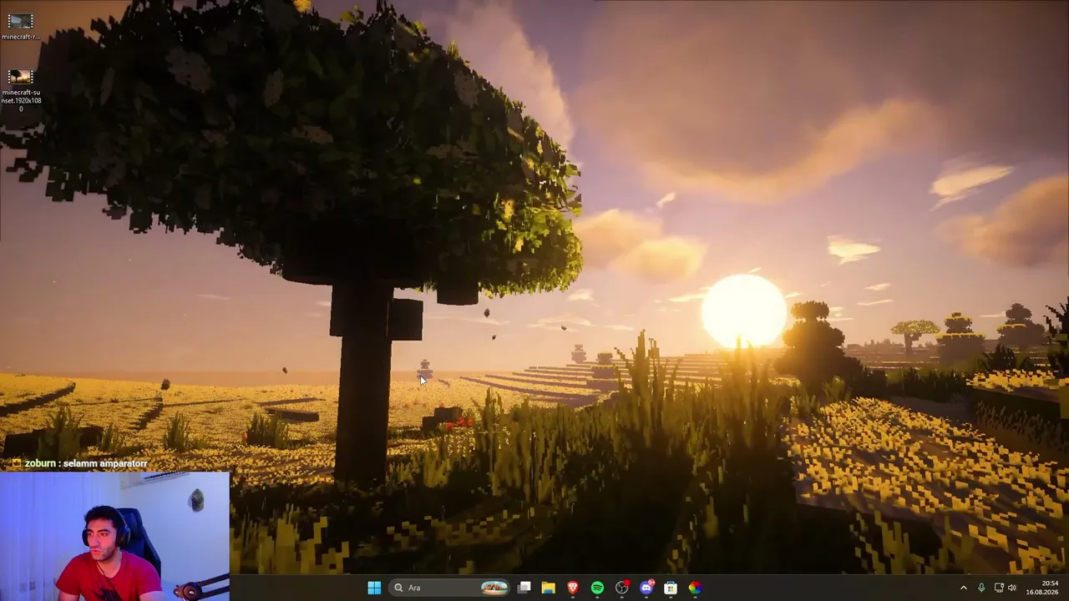This screenshot has height=601, width=1069.
Task: Click the Ara search box in taskbar
Action: tap(450, 588)
